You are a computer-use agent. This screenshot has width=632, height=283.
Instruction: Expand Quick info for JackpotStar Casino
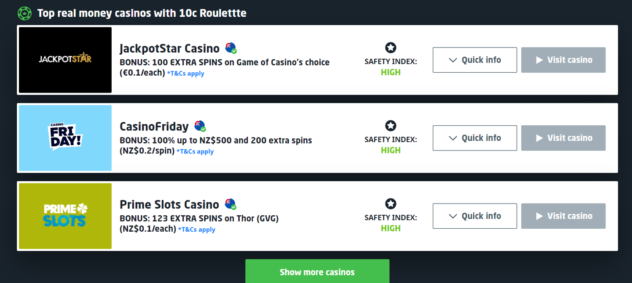pos(474,60)
